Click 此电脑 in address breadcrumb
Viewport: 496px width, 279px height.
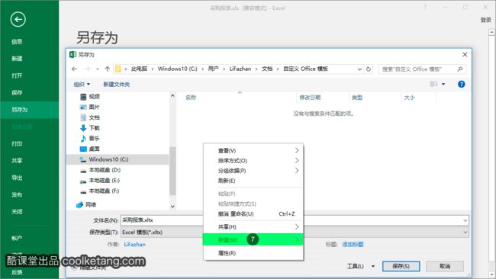click(x=139, y=69)
